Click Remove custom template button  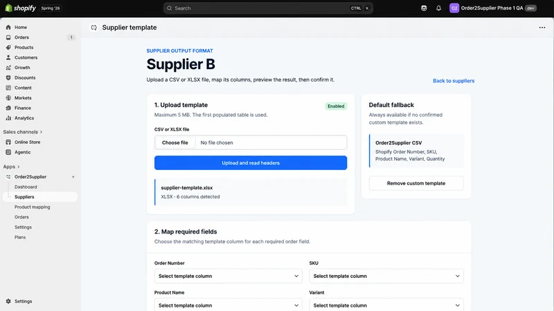pyautogui.click(x=416, y=183)
